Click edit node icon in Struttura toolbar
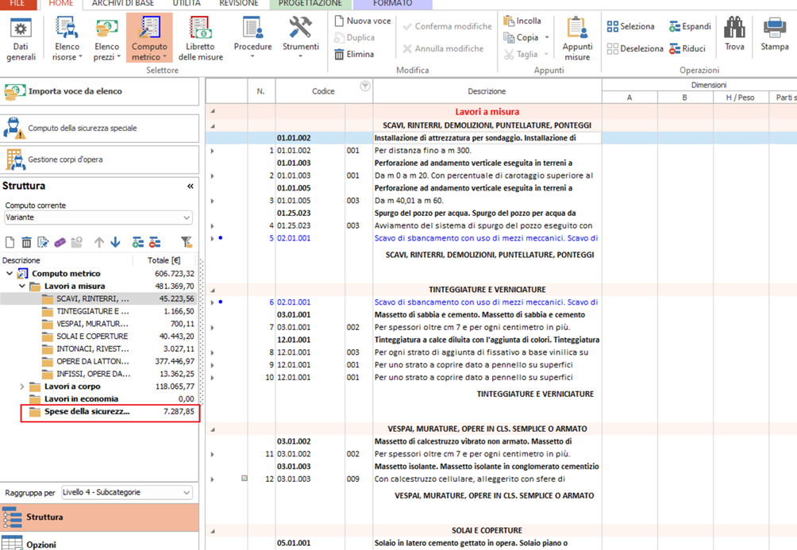The width and height of the screenshot is (797, 550). [43, 243]
